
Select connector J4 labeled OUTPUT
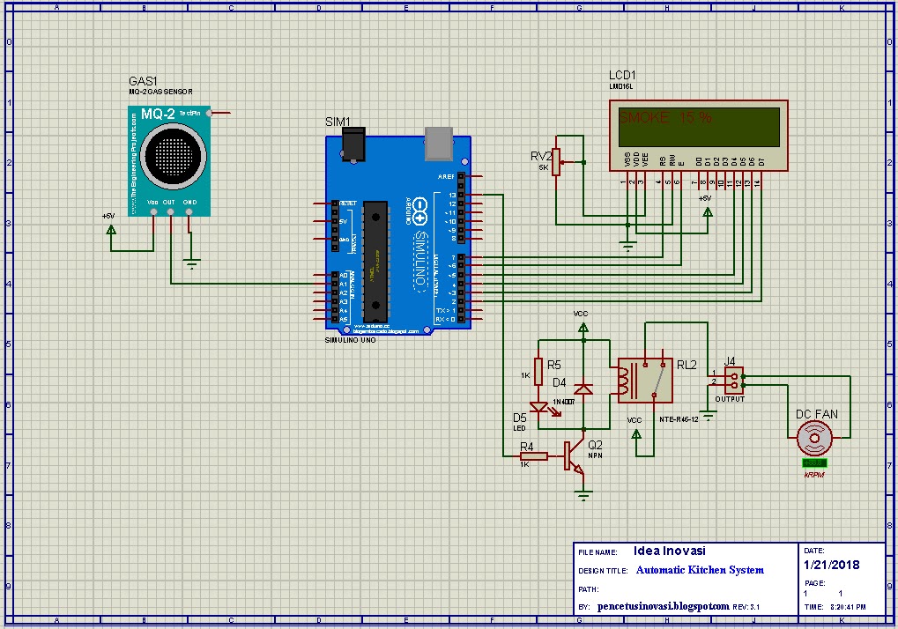(735, 381)
